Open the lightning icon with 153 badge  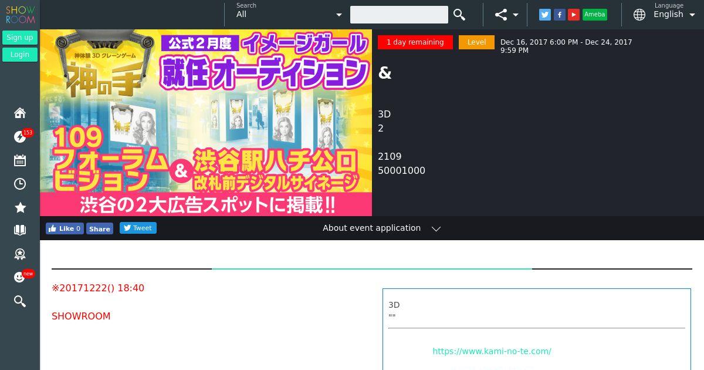pyautogui.click(x=20, y=136)
